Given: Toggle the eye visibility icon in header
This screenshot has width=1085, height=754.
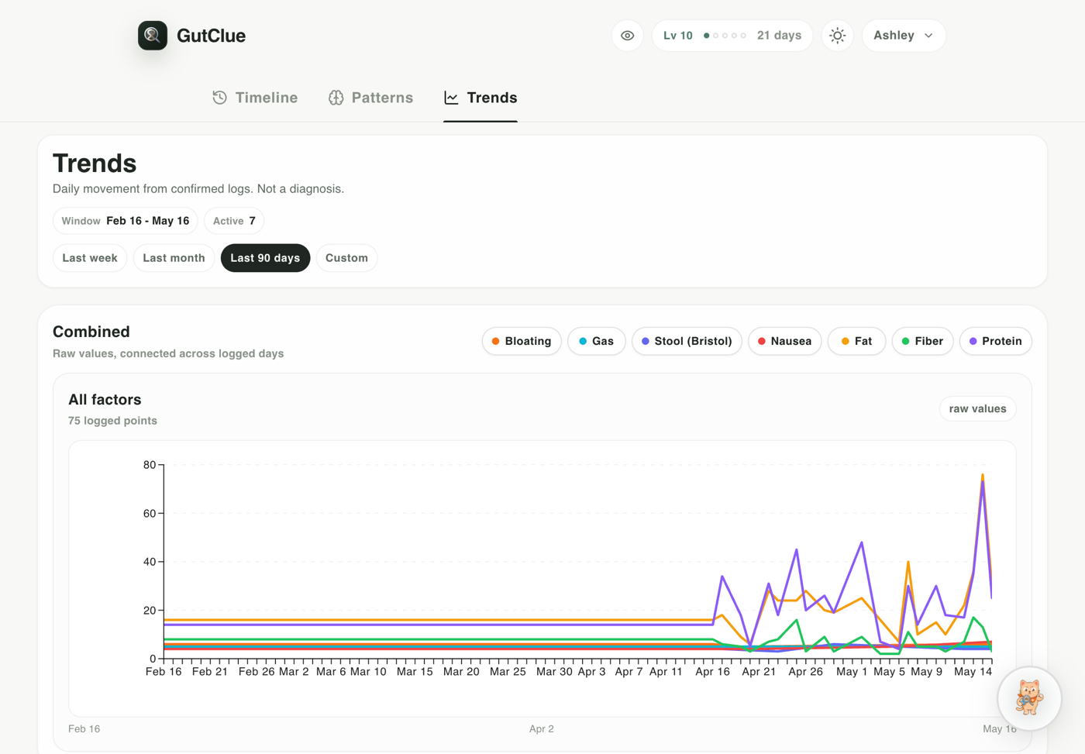Looking at the screenshot, I should [628, 36].
